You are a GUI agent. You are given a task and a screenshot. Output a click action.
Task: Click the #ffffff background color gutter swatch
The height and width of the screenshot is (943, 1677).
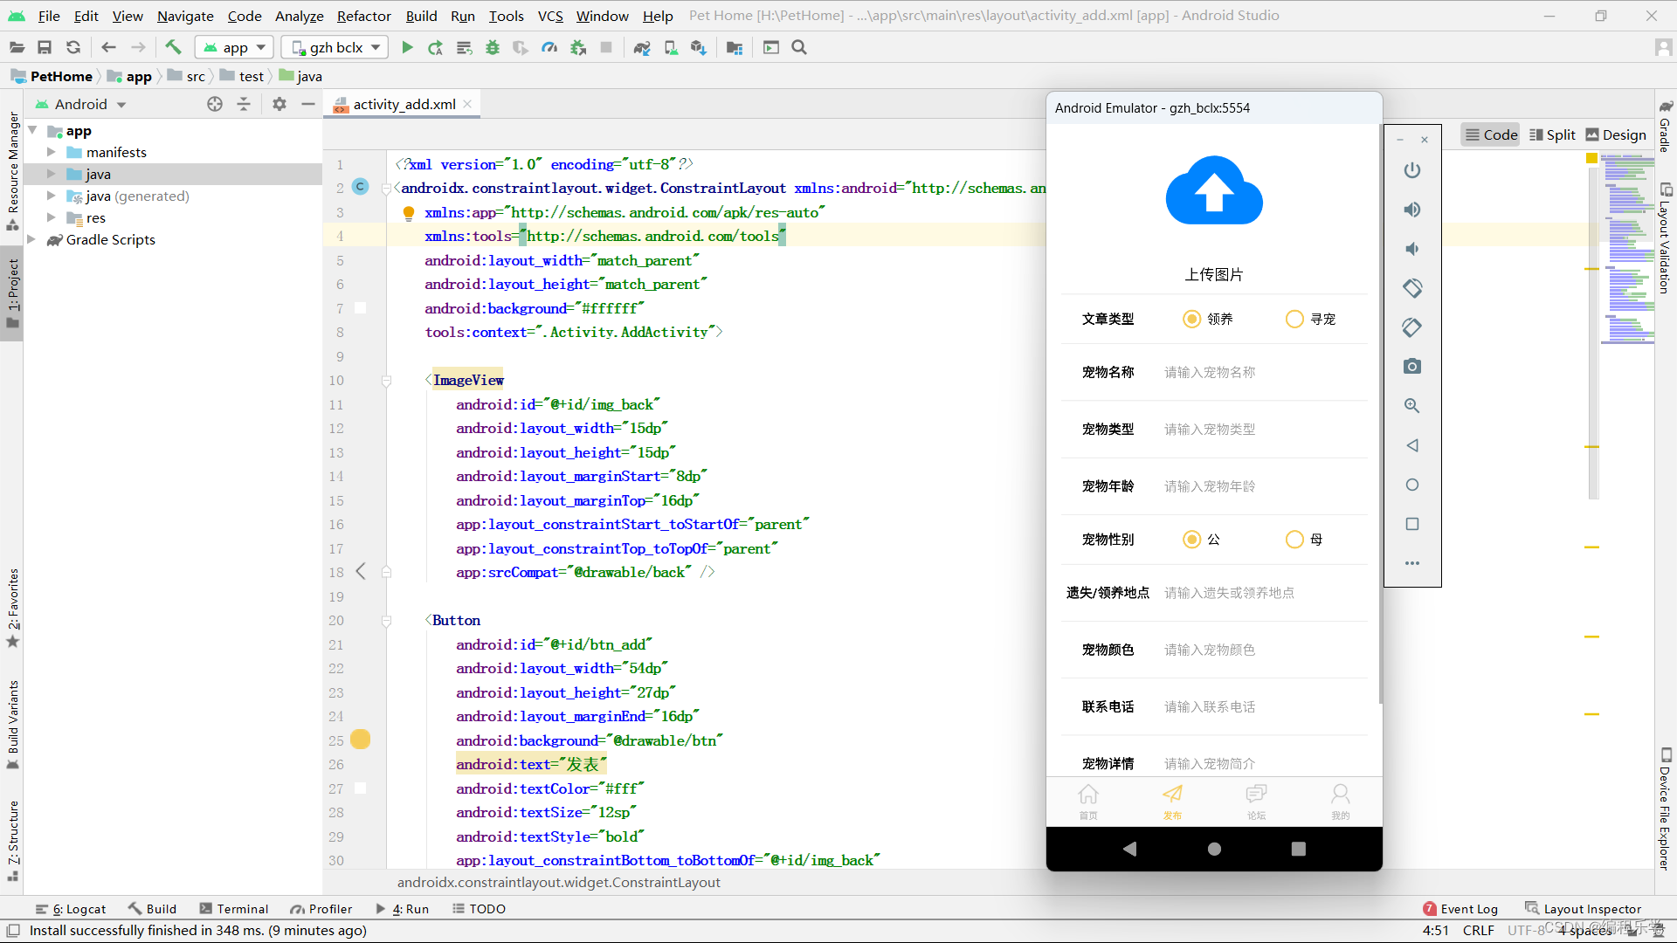pos(360,308)
